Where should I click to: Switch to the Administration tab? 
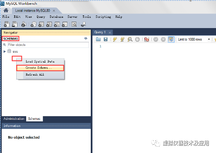click(14, 119)
